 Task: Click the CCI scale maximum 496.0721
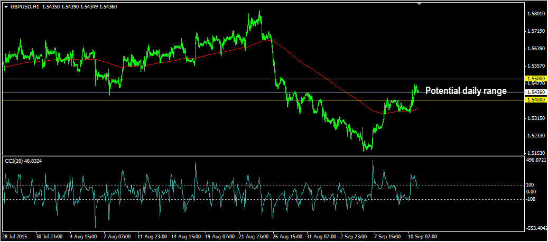536,160
